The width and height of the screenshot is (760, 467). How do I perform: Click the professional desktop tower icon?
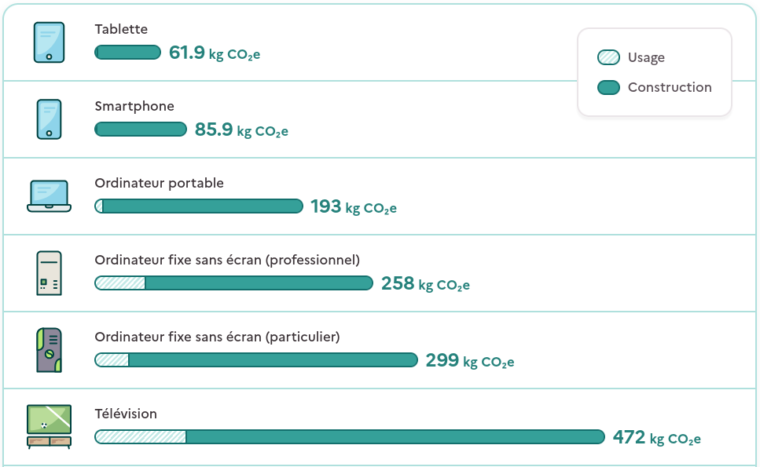pyautogui.click(x=49, y=273)
